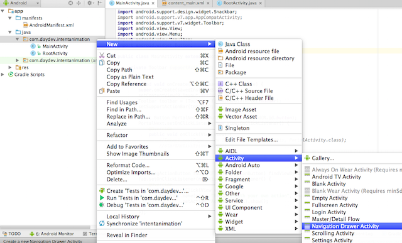This screenshot has width=402, height=243.
Task: Open the 6: Android Monitor tool window
Action: pyautogui.click(x=52, y=234)
